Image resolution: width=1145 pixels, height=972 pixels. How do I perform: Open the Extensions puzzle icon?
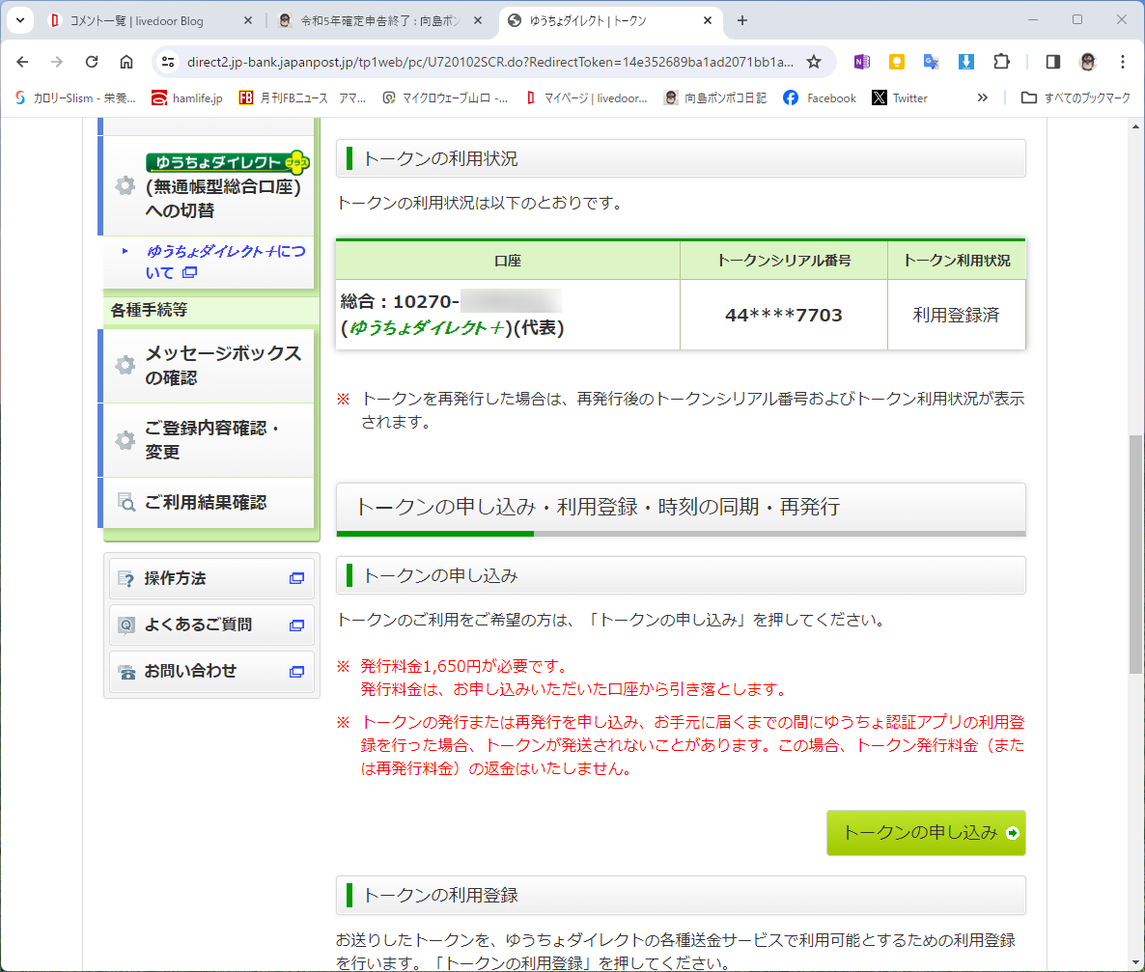(1002, 62)
